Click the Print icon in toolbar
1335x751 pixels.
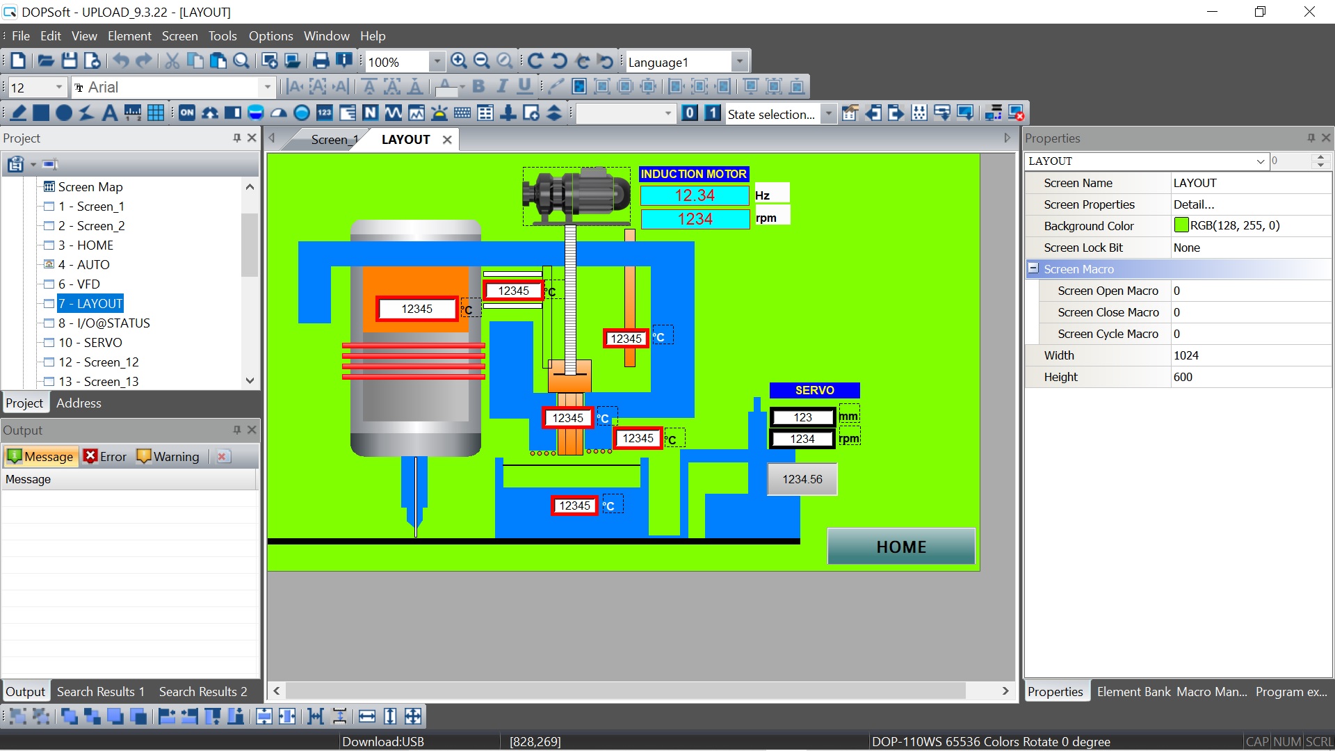(x=321, y=61)
